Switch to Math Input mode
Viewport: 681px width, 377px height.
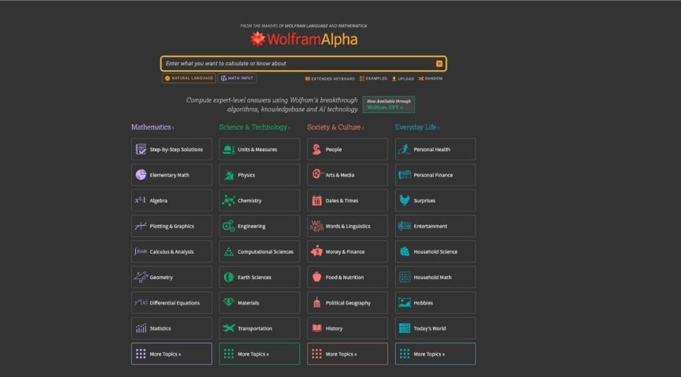[237, 78]
